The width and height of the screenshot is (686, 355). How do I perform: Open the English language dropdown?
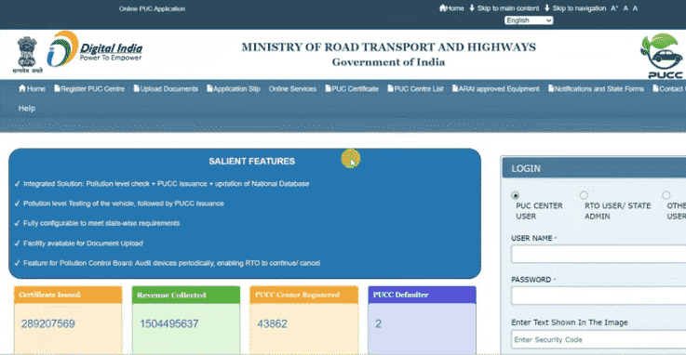529,20
